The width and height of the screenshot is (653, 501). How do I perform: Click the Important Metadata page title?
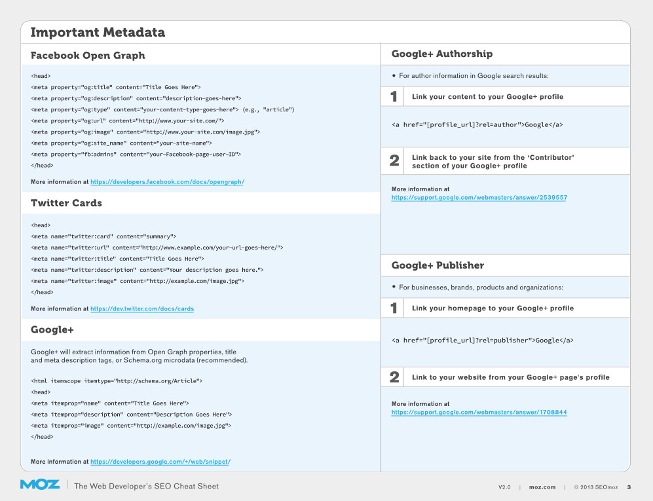point(98,32)
